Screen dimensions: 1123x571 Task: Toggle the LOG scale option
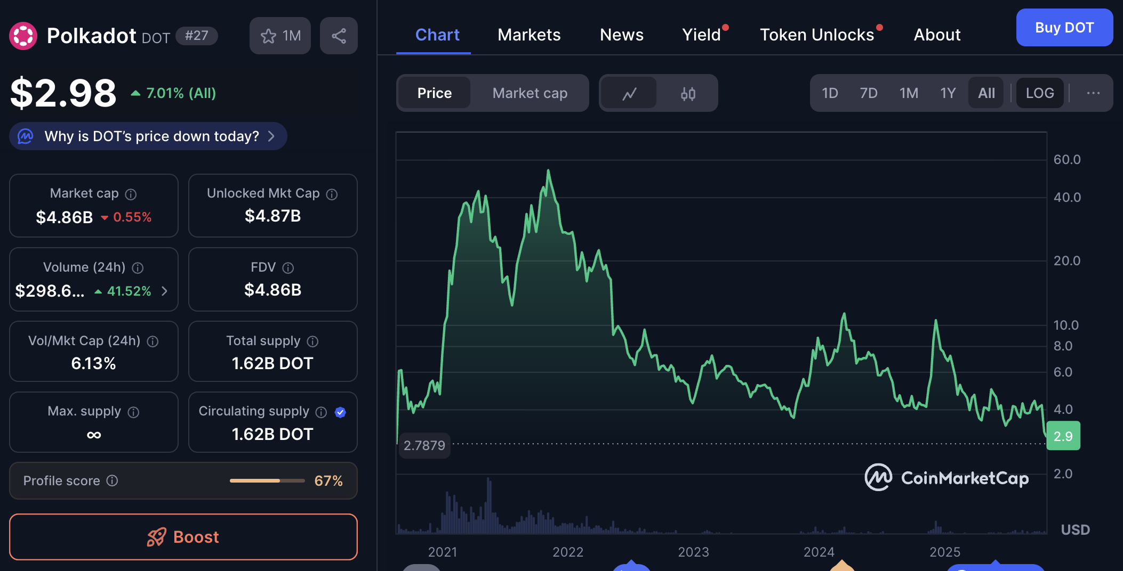click(x=1039, y=93)
